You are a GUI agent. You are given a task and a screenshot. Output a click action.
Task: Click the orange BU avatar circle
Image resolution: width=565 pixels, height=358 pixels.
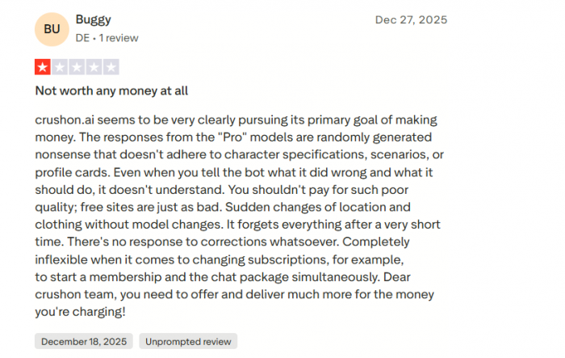pos(52,28)
